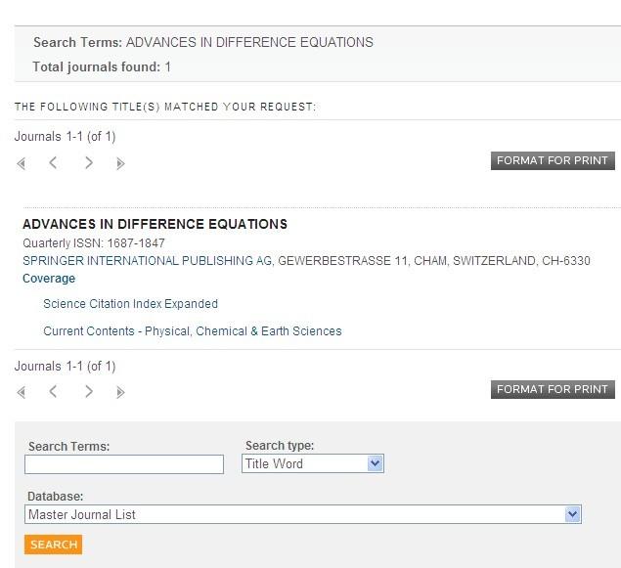This screenshot has width=621, height=568.
Task: Click the Search Terms input field
Action: [124, 464]
